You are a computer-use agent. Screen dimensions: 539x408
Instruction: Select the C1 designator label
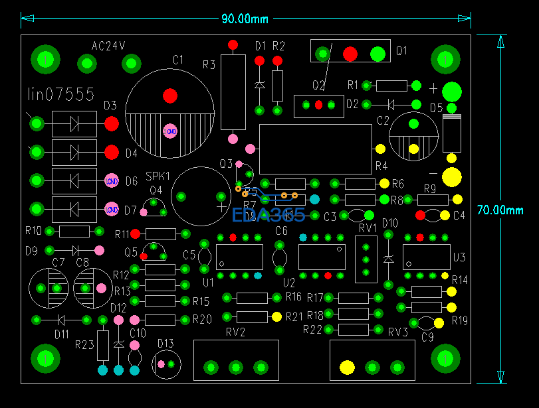click(178, 60)
